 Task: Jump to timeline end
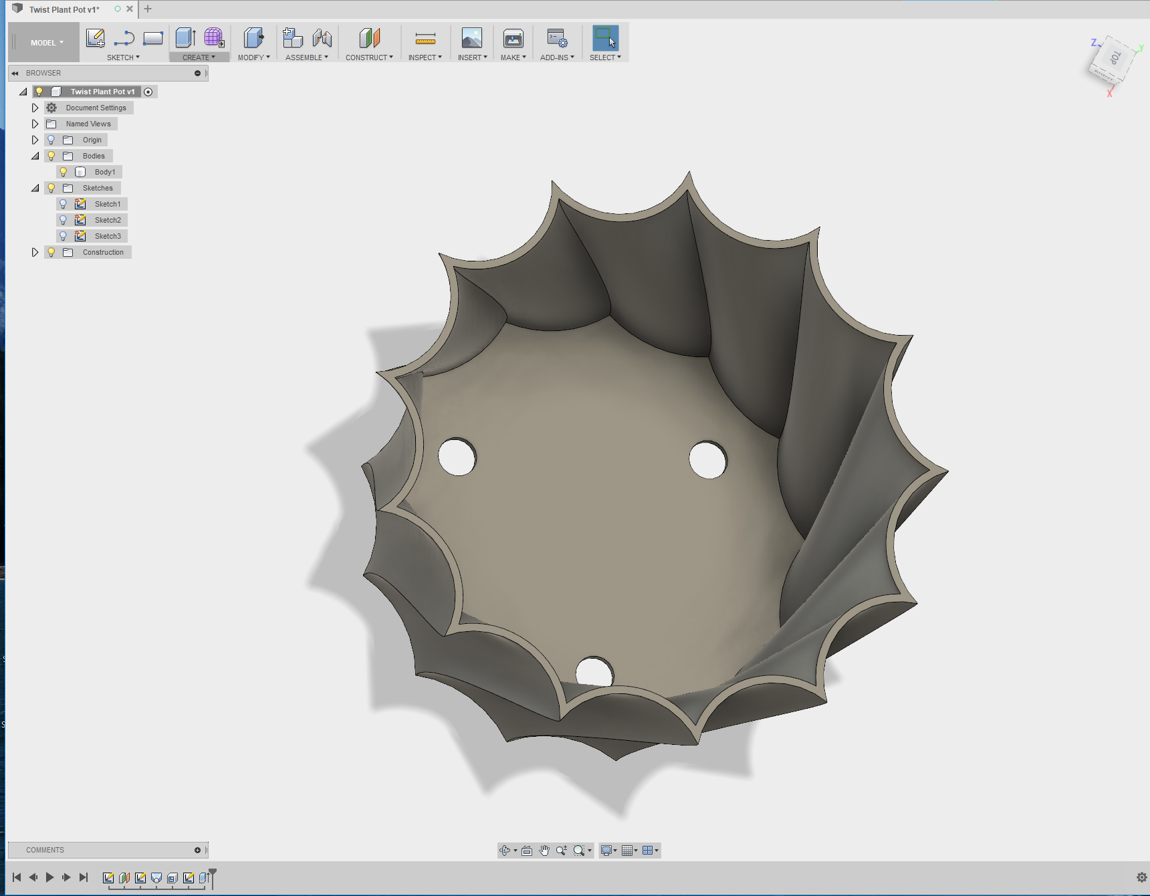coord(84,877)
